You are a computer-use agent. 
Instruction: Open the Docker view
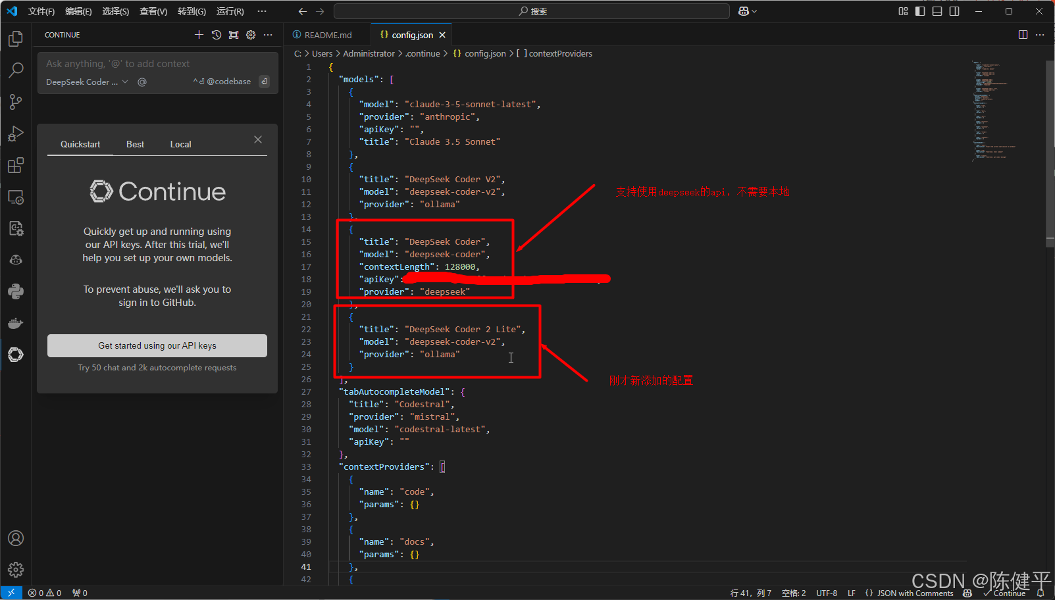click(16, 323)
